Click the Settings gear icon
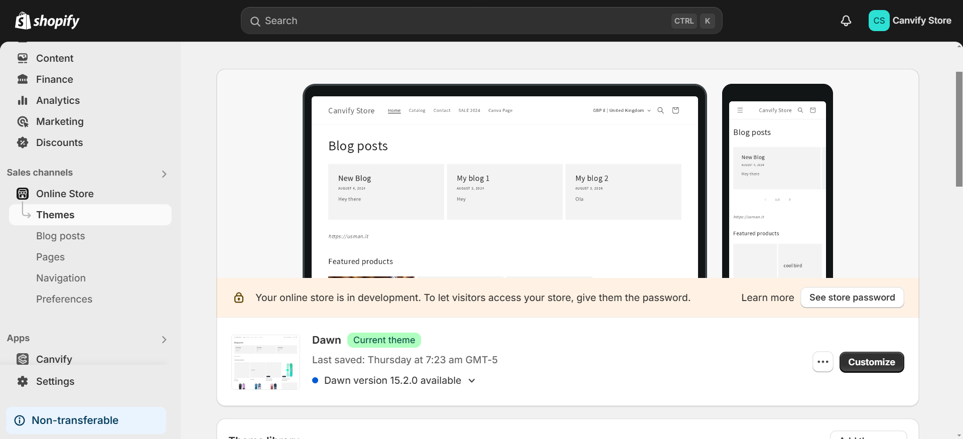This screenshot has width=963, height=439. 23,381
